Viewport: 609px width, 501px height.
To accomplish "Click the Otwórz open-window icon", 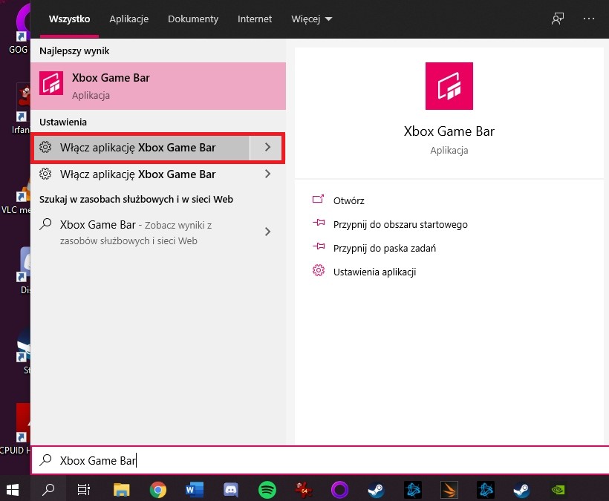I will click(x=318, y=200).
